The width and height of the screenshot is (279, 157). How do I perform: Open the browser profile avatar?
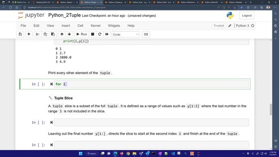[269, 7]
